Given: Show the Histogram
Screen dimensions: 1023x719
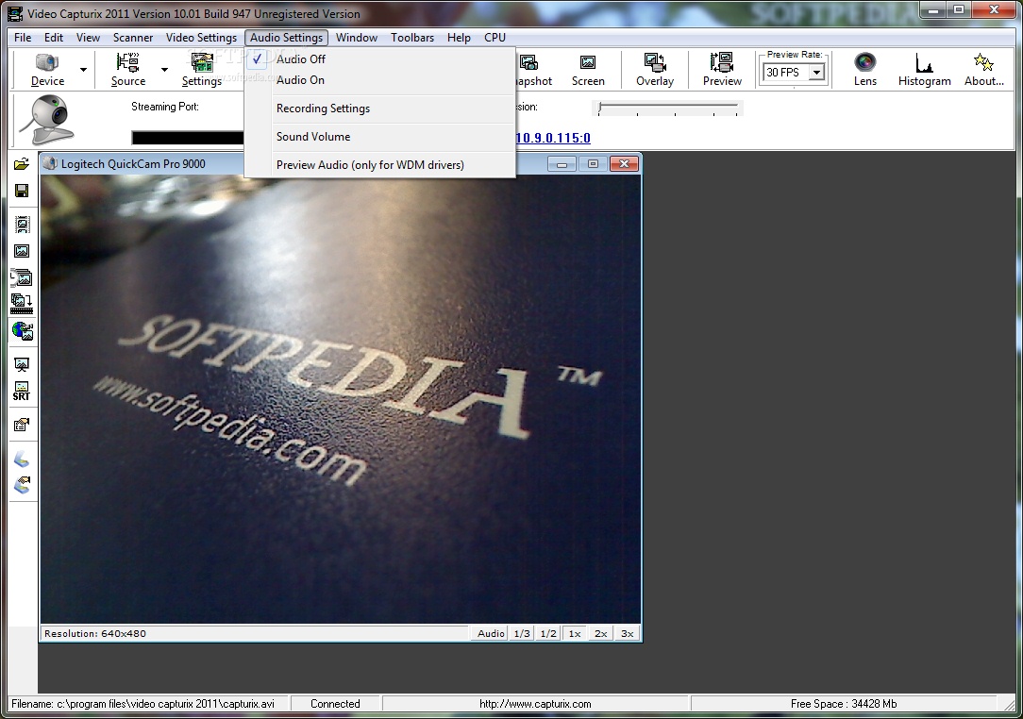Looking at the screenshot, I should point(924,70).
